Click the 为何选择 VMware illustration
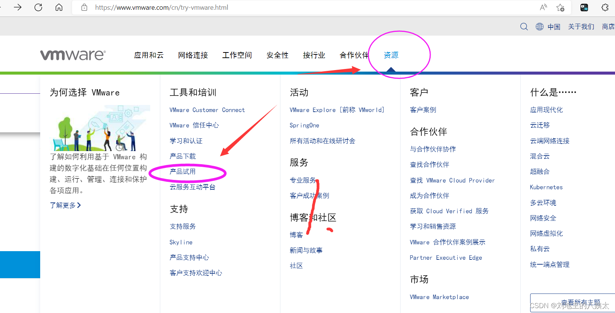The height and width of the screenshot is (313, 615). (100, 128)
